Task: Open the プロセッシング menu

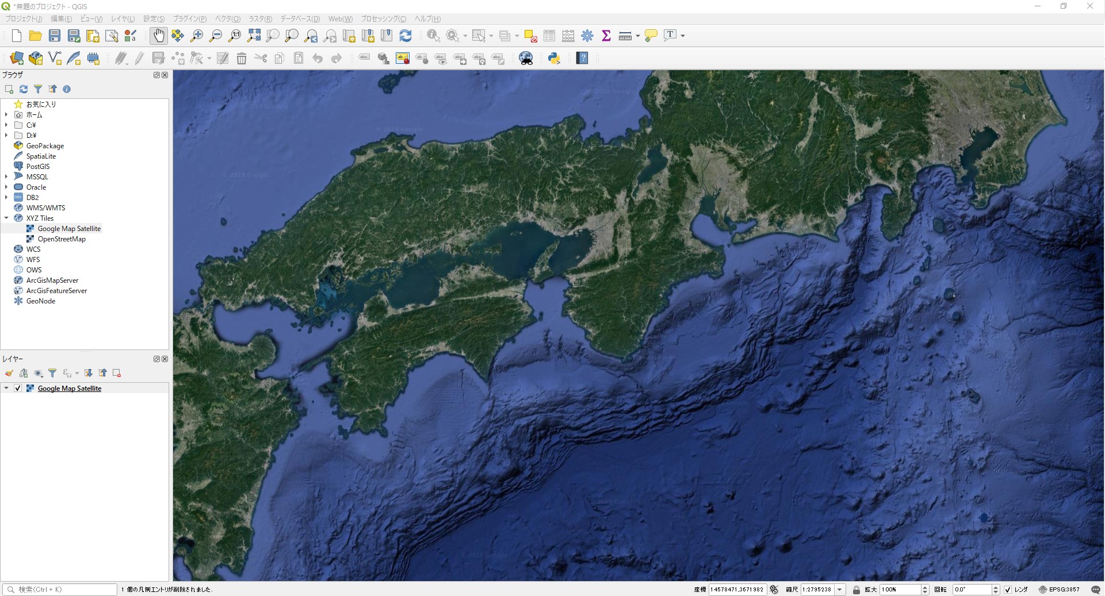Action: pyautogui.click(x=383, y=18)
